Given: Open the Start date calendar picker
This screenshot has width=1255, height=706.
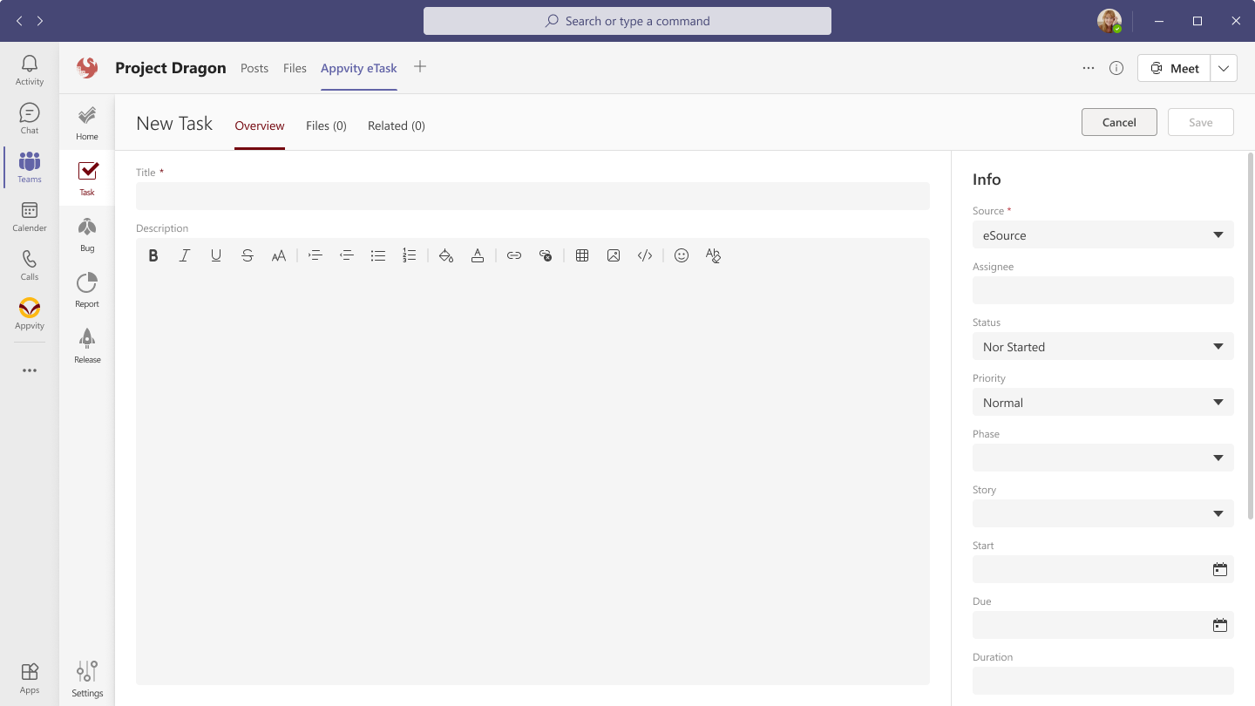Looking at the screenshot, I should (x=1220, y=569).
